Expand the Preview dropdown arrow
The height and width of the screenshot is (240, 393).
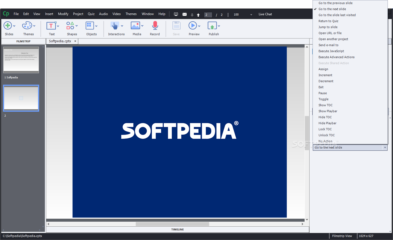[199, 26]
